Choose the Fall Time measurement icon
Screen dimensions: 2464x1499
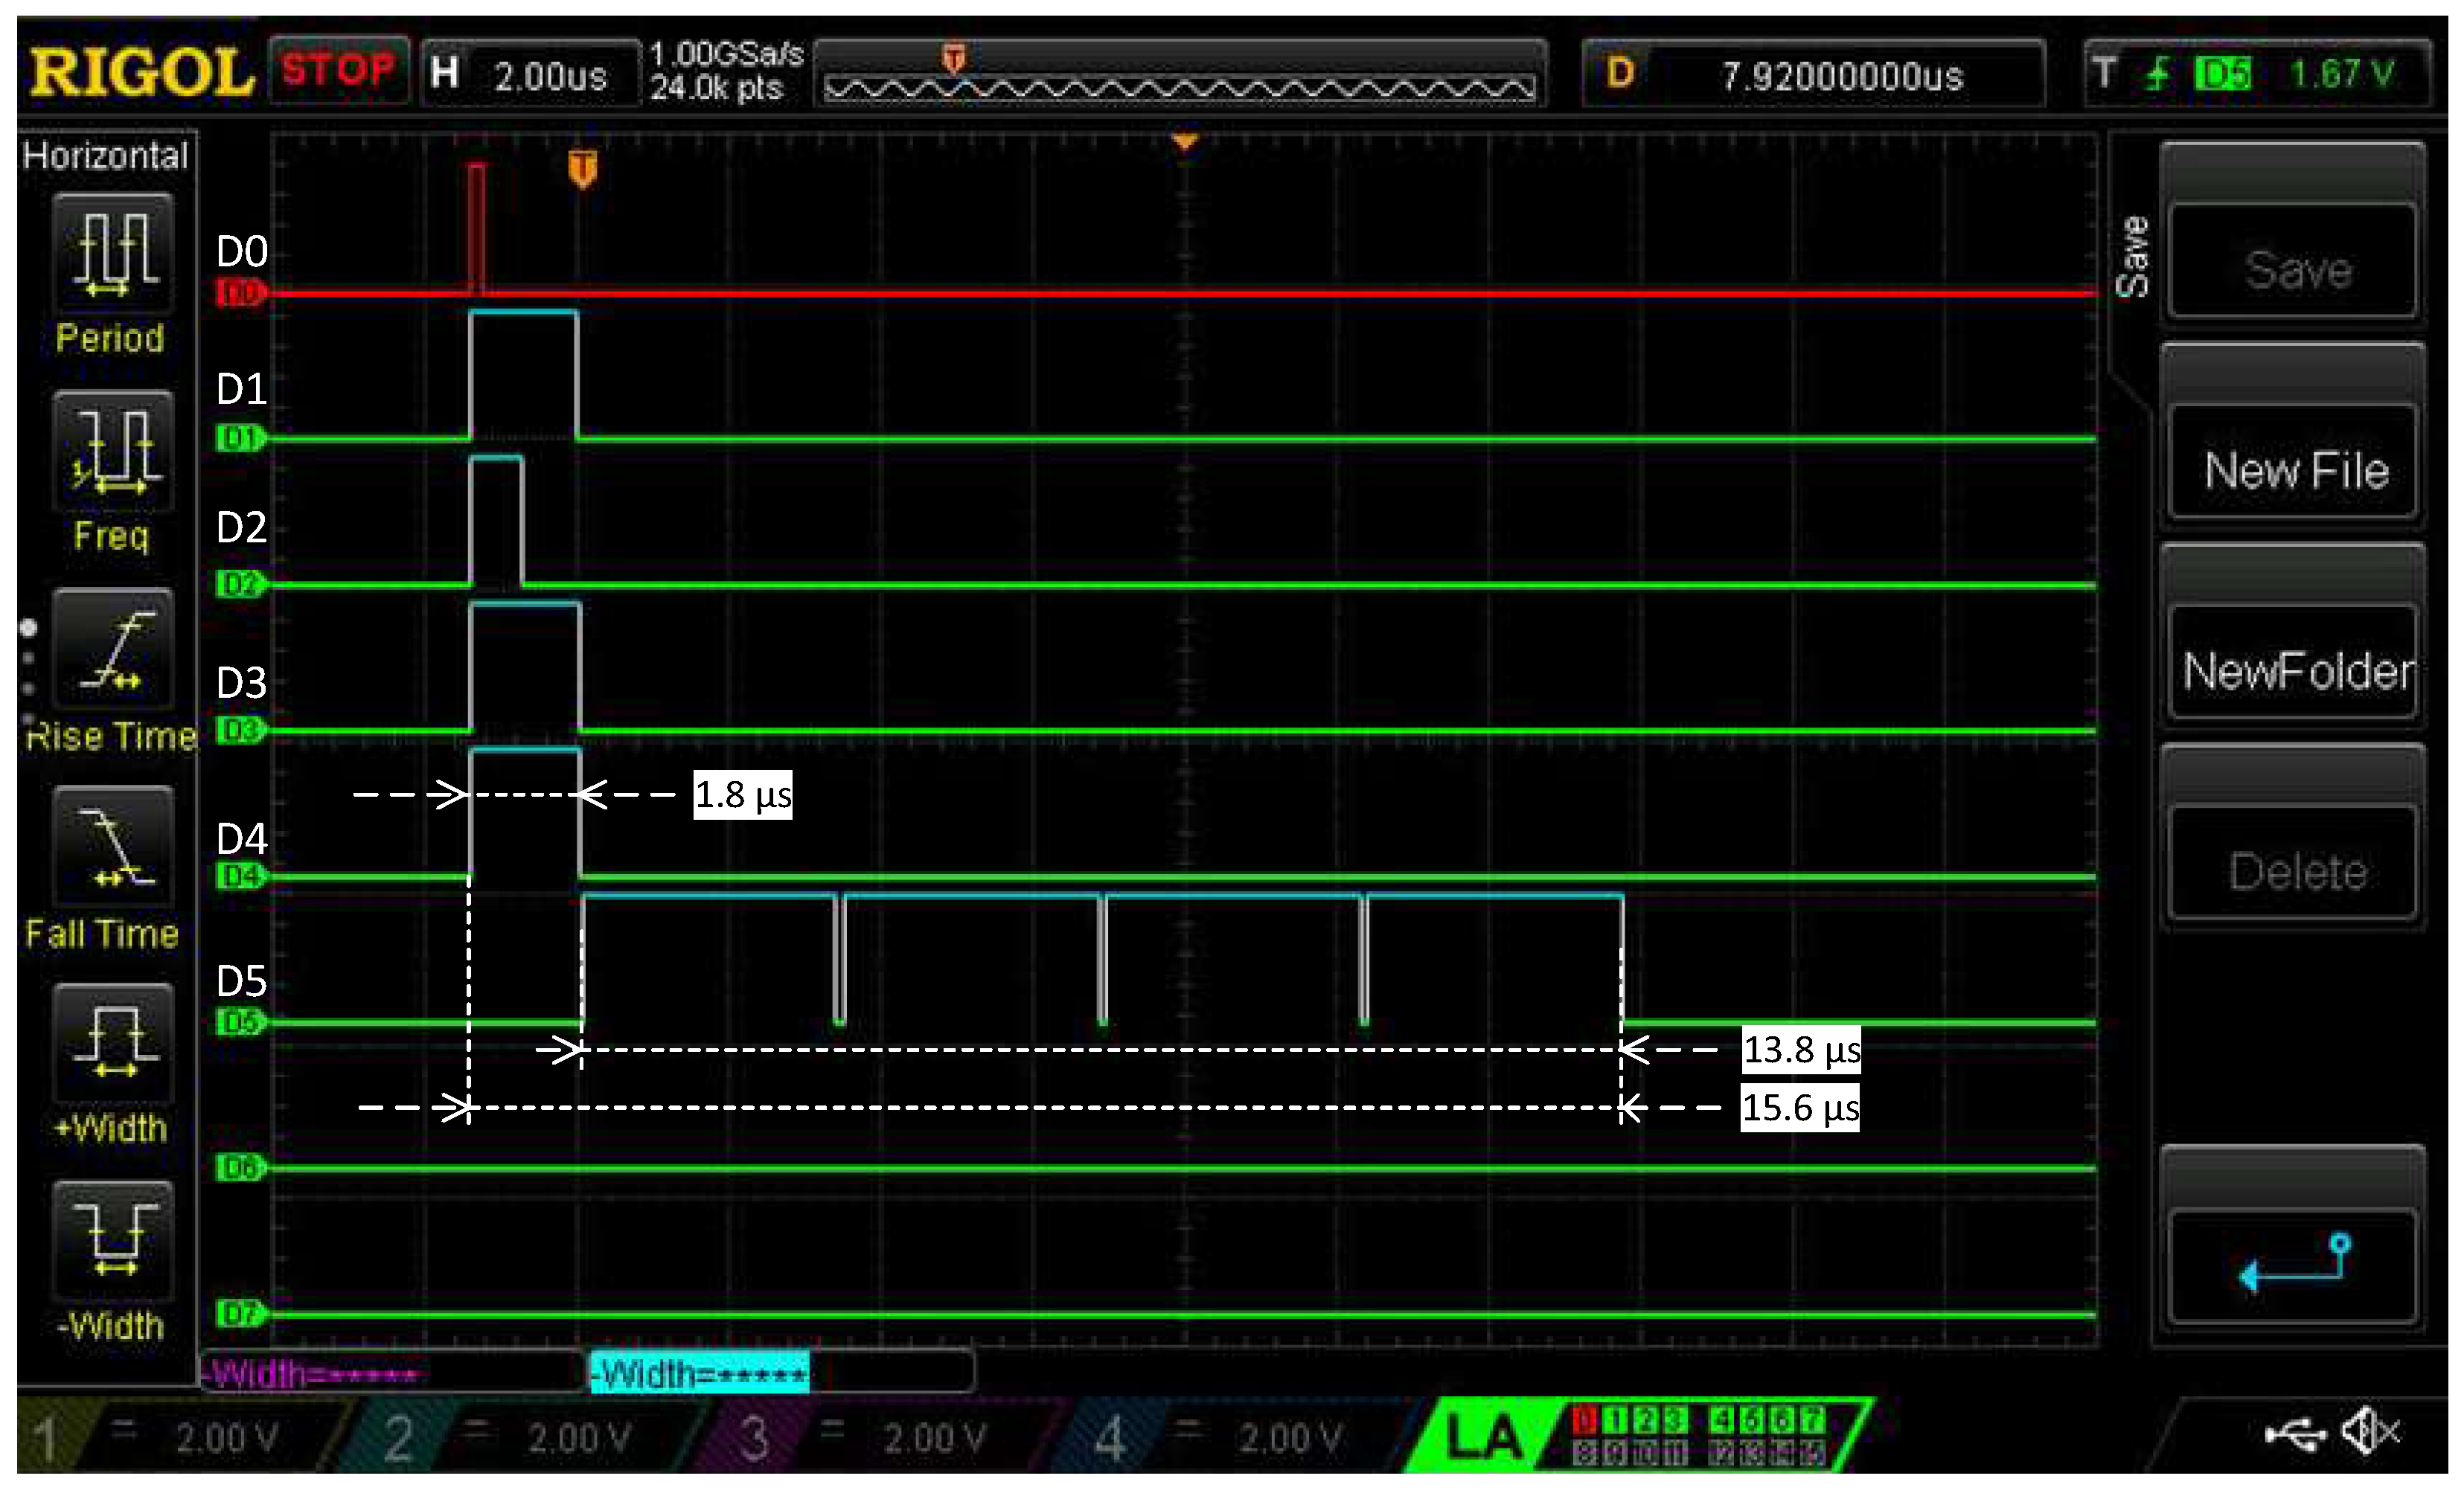coord(113,847)
